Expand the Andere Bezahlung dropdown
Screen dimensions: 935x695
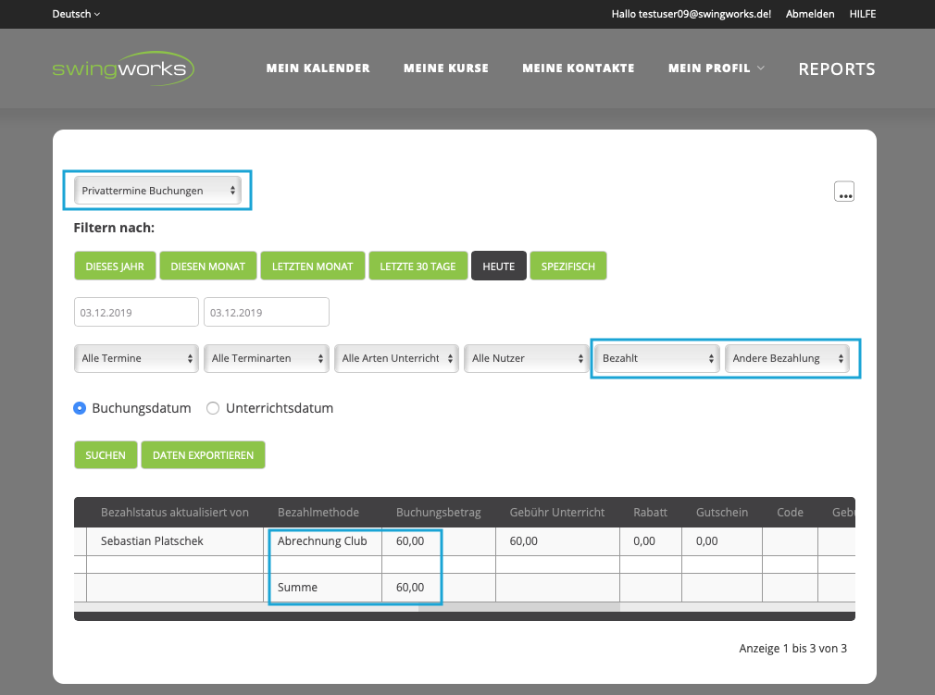(x=787, y=358)
